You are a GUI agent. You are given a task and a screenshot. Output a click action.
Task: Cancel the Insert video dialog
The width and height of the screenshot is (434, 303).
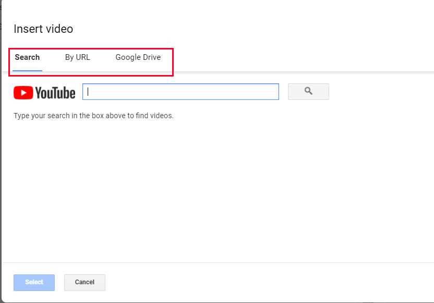coord(85,282)
